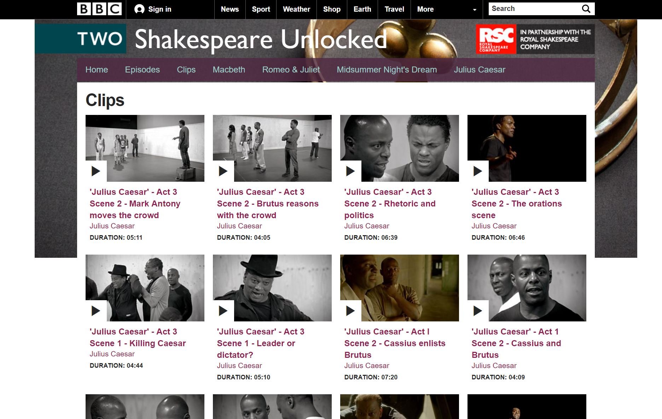Click the Sign in account icon
Viewport: 662px width, 419px height.
(140, 9)
